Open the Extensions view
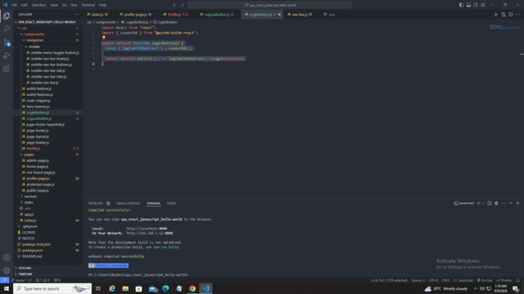This screenshot has width=524, height=294. coord(7,68)
